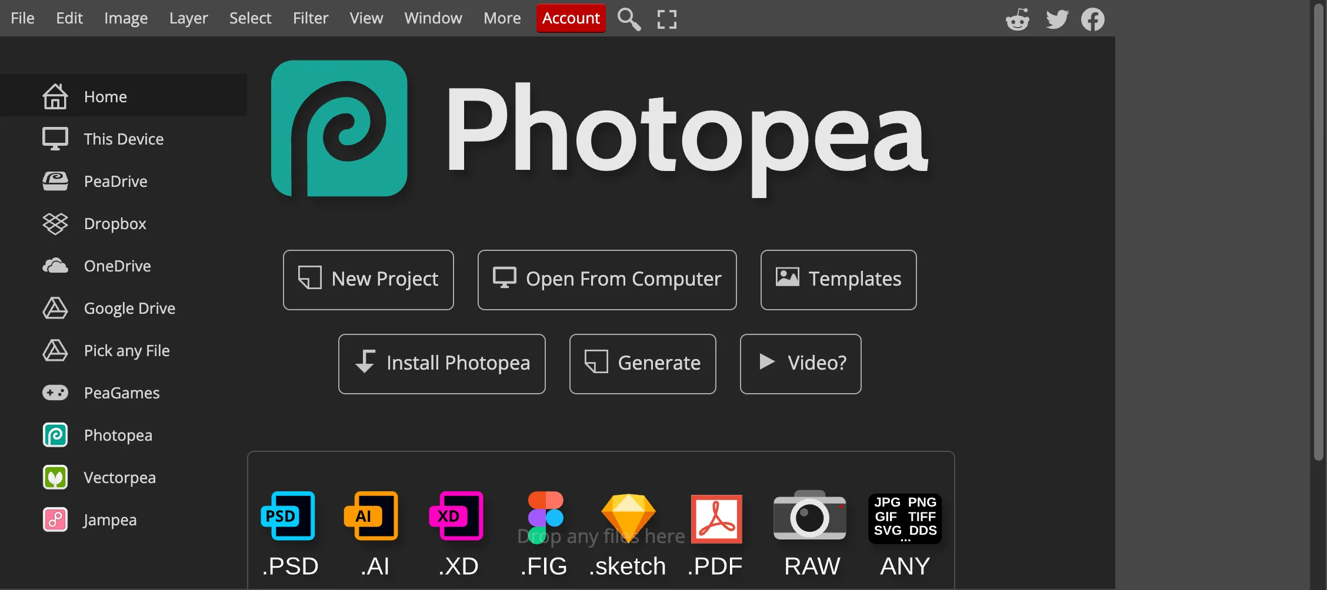
Task: Click the Google Drive triangle icon
Action: coord(55,308)
